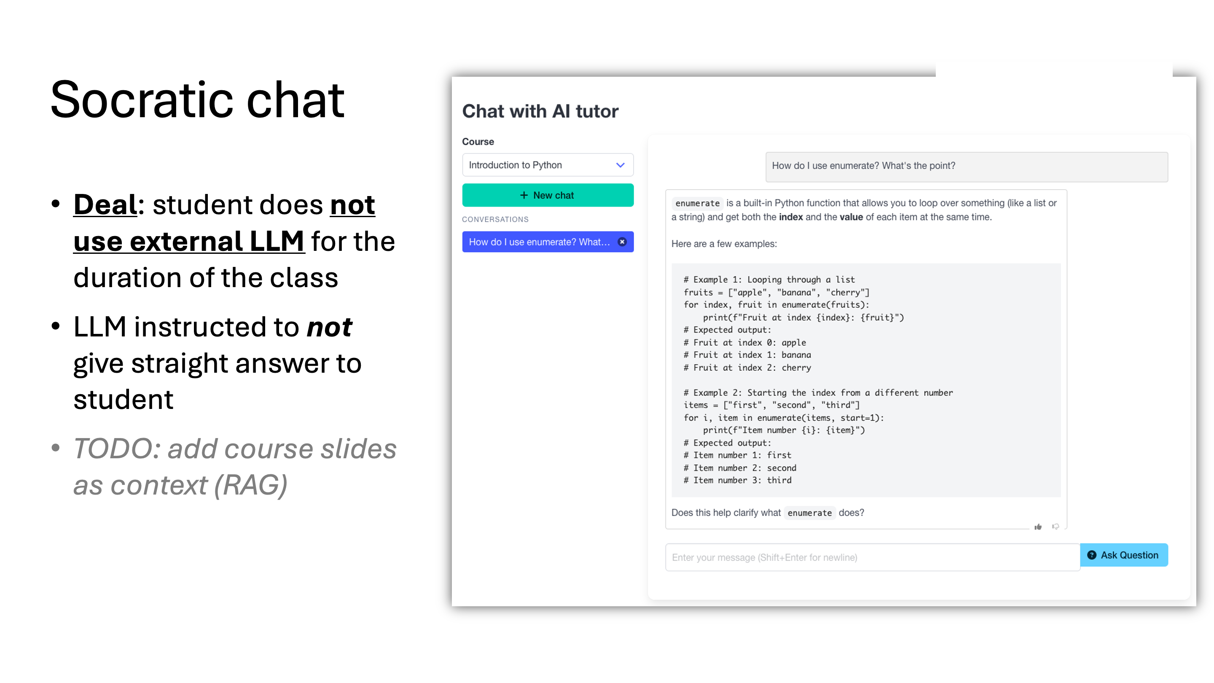Delete the enumerate conversation with X icon
The width and height of the screenshot is (1214, 683).
[x=622, y=242]
